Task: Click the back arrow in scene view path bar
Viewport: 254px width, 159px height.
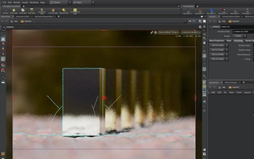Action: [2, 21]
